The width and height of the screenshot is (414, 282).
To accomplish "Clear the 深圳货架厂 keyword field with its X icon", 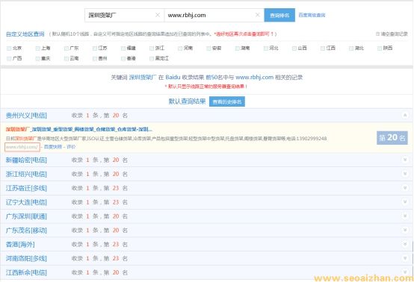I will (x=158, y=15).
